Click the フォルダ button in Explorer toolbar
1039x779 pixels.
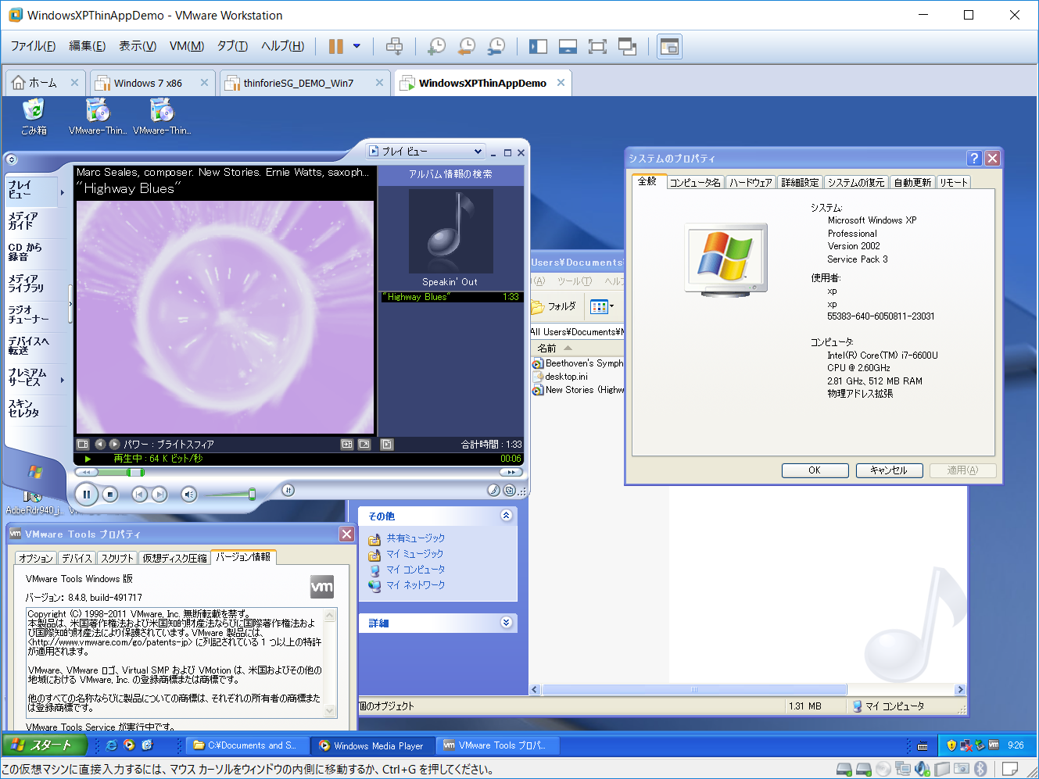click(555, 306)
